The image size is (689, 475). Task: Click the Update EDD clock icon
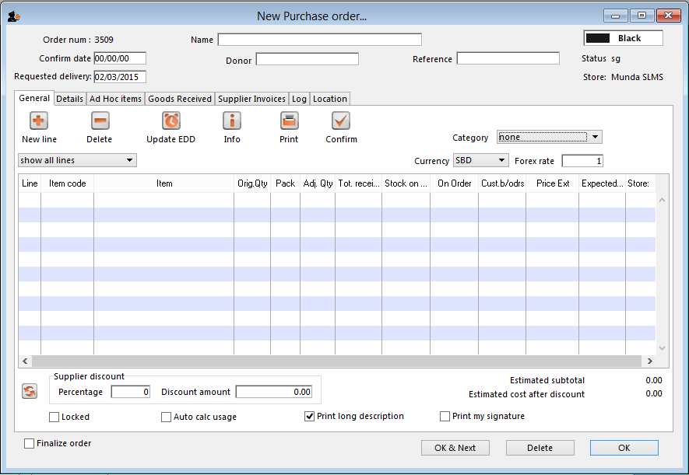coord(171,121)
